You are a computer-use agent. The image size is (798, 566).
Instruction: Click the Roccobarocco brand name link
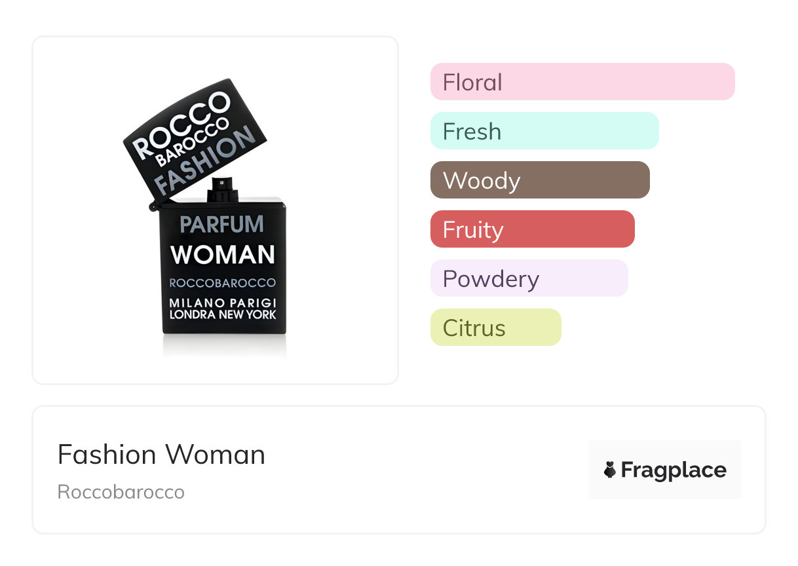pos(121,492)
